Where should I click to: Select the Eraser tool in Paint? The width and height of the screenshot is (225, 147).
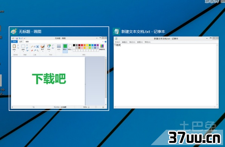click(x=32, y=50)
